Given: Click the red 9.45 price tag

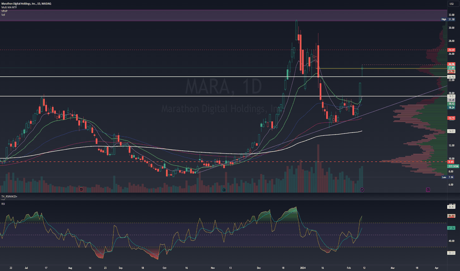Looking at the screenshot, I should click(x=451, y=162).
